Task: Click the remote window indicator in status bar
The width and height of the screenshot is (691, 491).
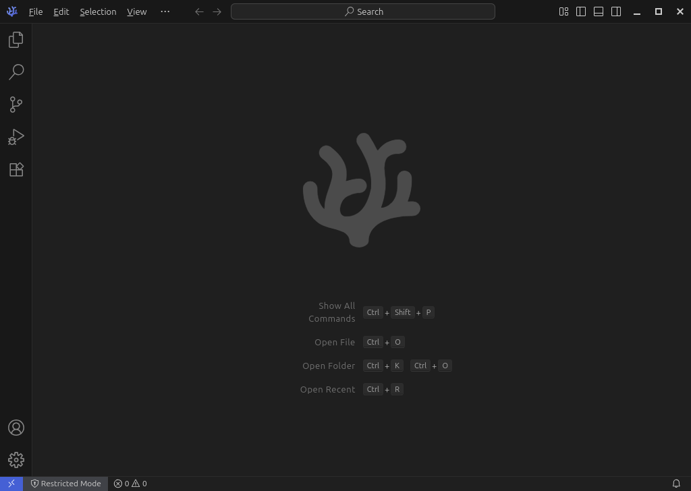Action: [11, 484]
